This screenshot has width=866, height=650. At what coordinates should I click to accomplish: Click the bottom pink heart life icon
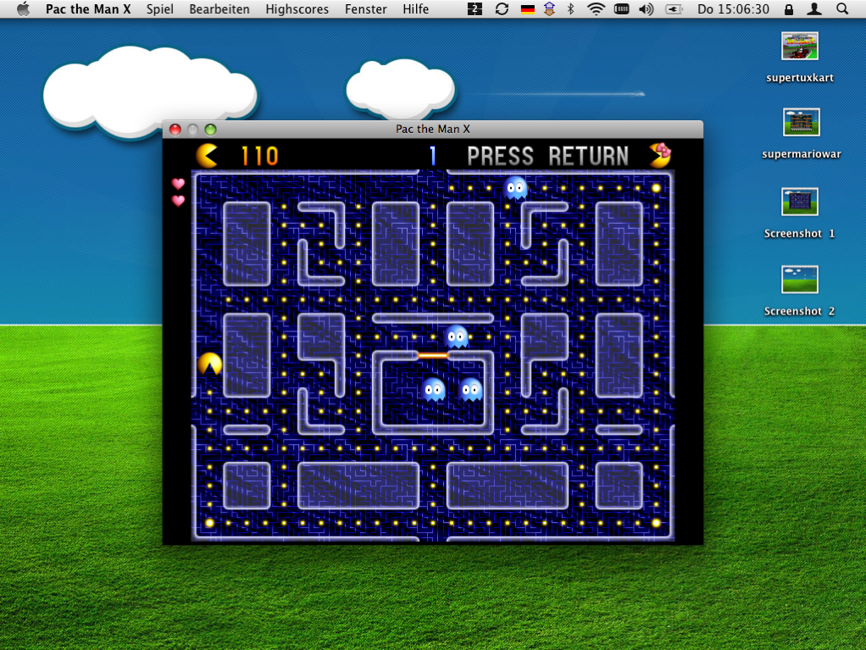pyautogui.click(x=178, y=201)
